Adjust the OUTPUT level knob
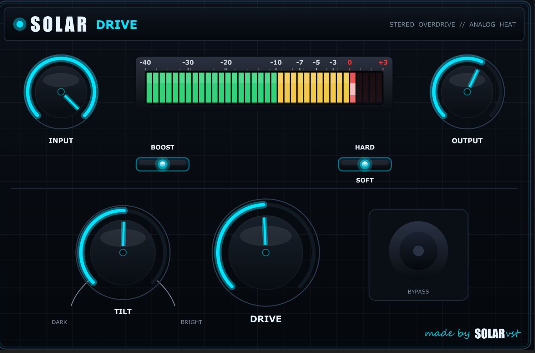This screenshot has width=535, height=353. point(467,92)
